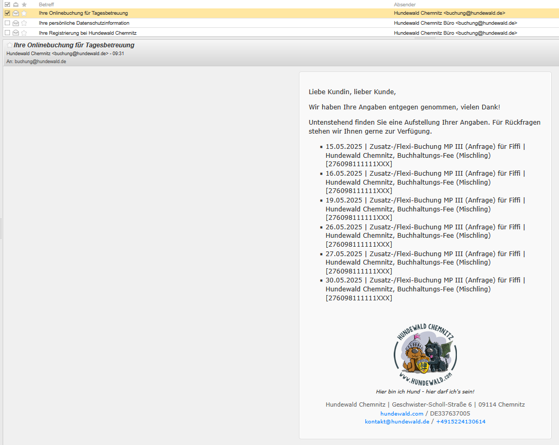Click the 27.05.2025 booking entry
The width and height of the screenshot is (559, 445).
425,262
